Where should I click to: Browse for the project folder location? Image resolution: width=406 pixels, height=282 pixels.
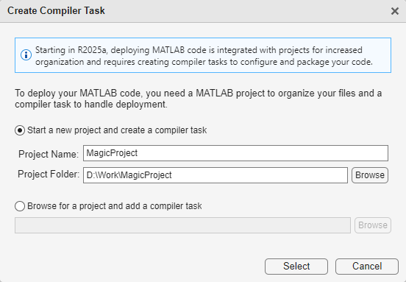click(370, 175)
